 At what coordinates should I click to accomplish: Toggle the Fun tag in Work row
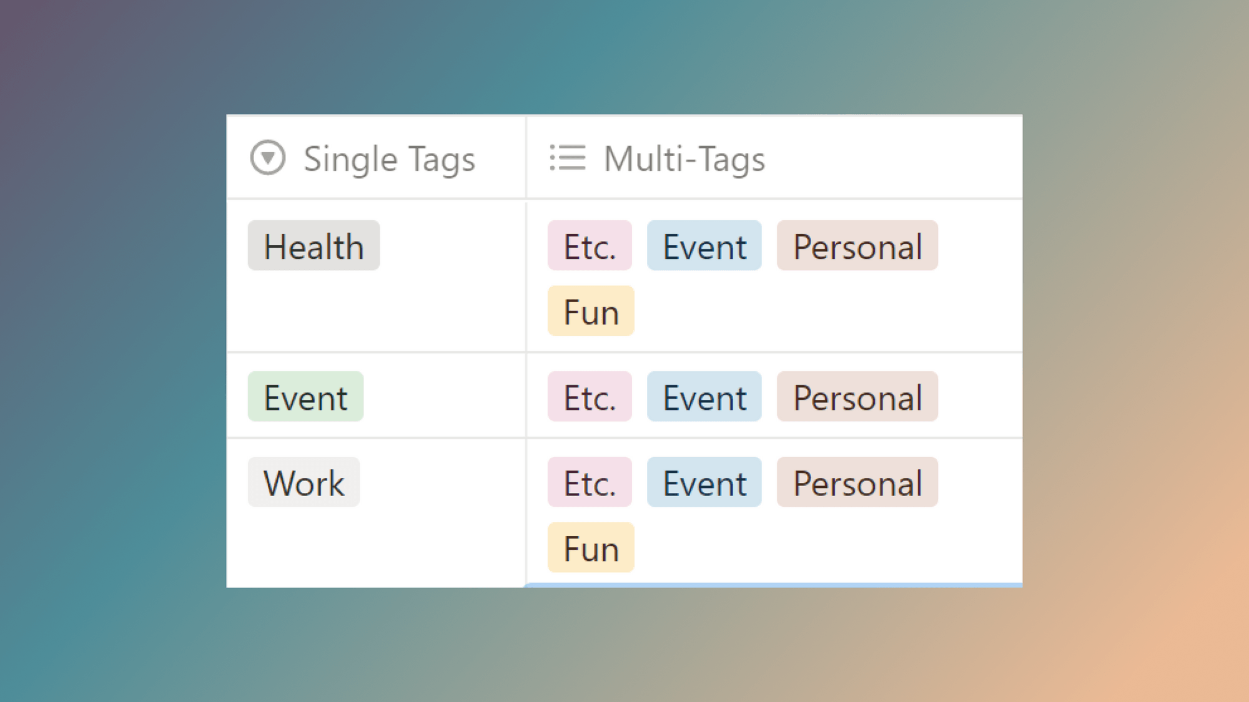(590, 547)
